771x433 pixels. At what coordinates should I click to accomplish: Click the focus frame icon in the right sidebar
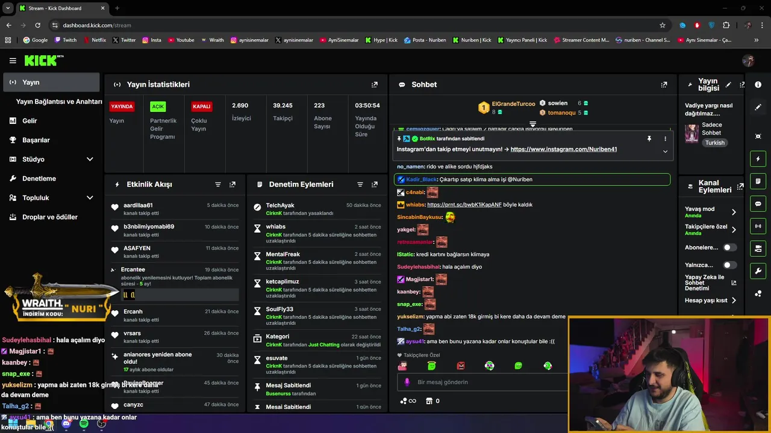click(758, 137)
